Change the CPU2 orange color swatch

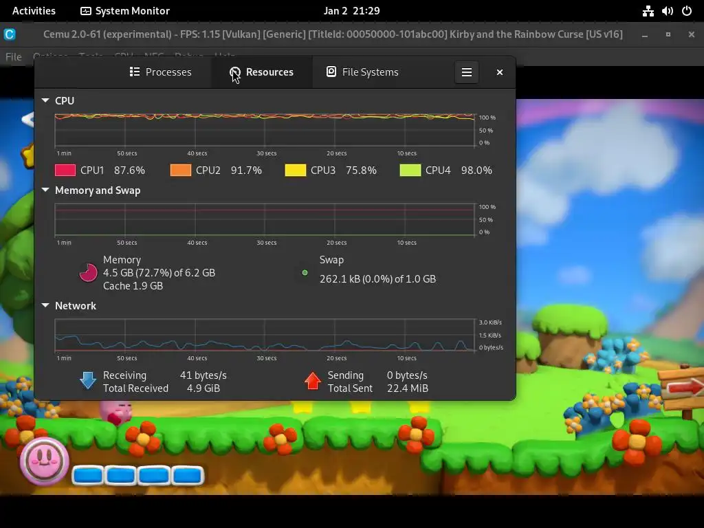[181, 170]
